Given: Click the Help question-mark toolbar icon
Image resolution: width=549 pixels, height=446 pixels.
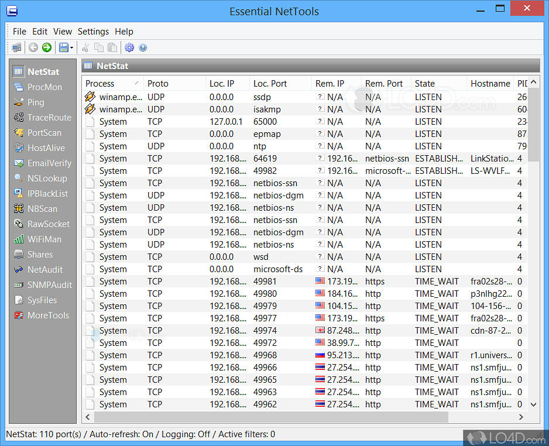Looking at the screenshot, I should [x=143, y=47].
